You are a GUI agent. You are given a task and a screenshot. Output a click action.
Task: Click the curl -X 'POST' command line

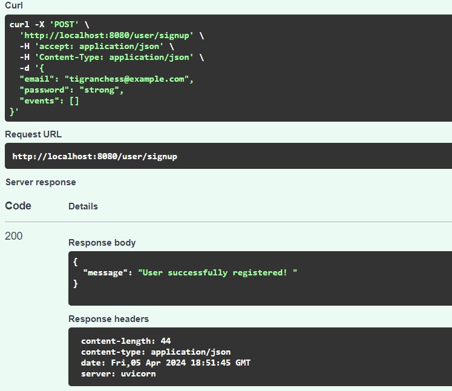(x=49, y=24)
